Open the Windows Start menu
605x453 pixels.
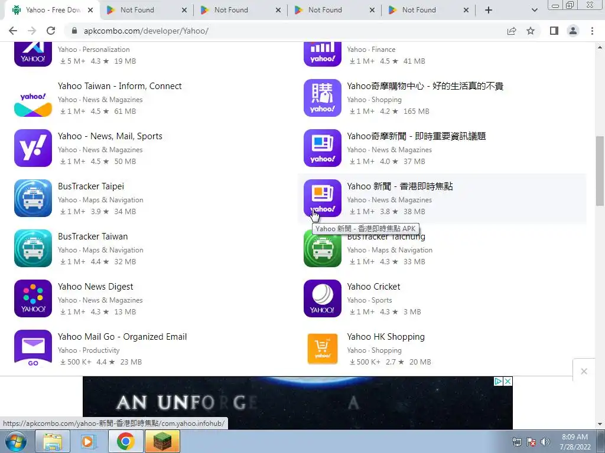pos(16,441)
